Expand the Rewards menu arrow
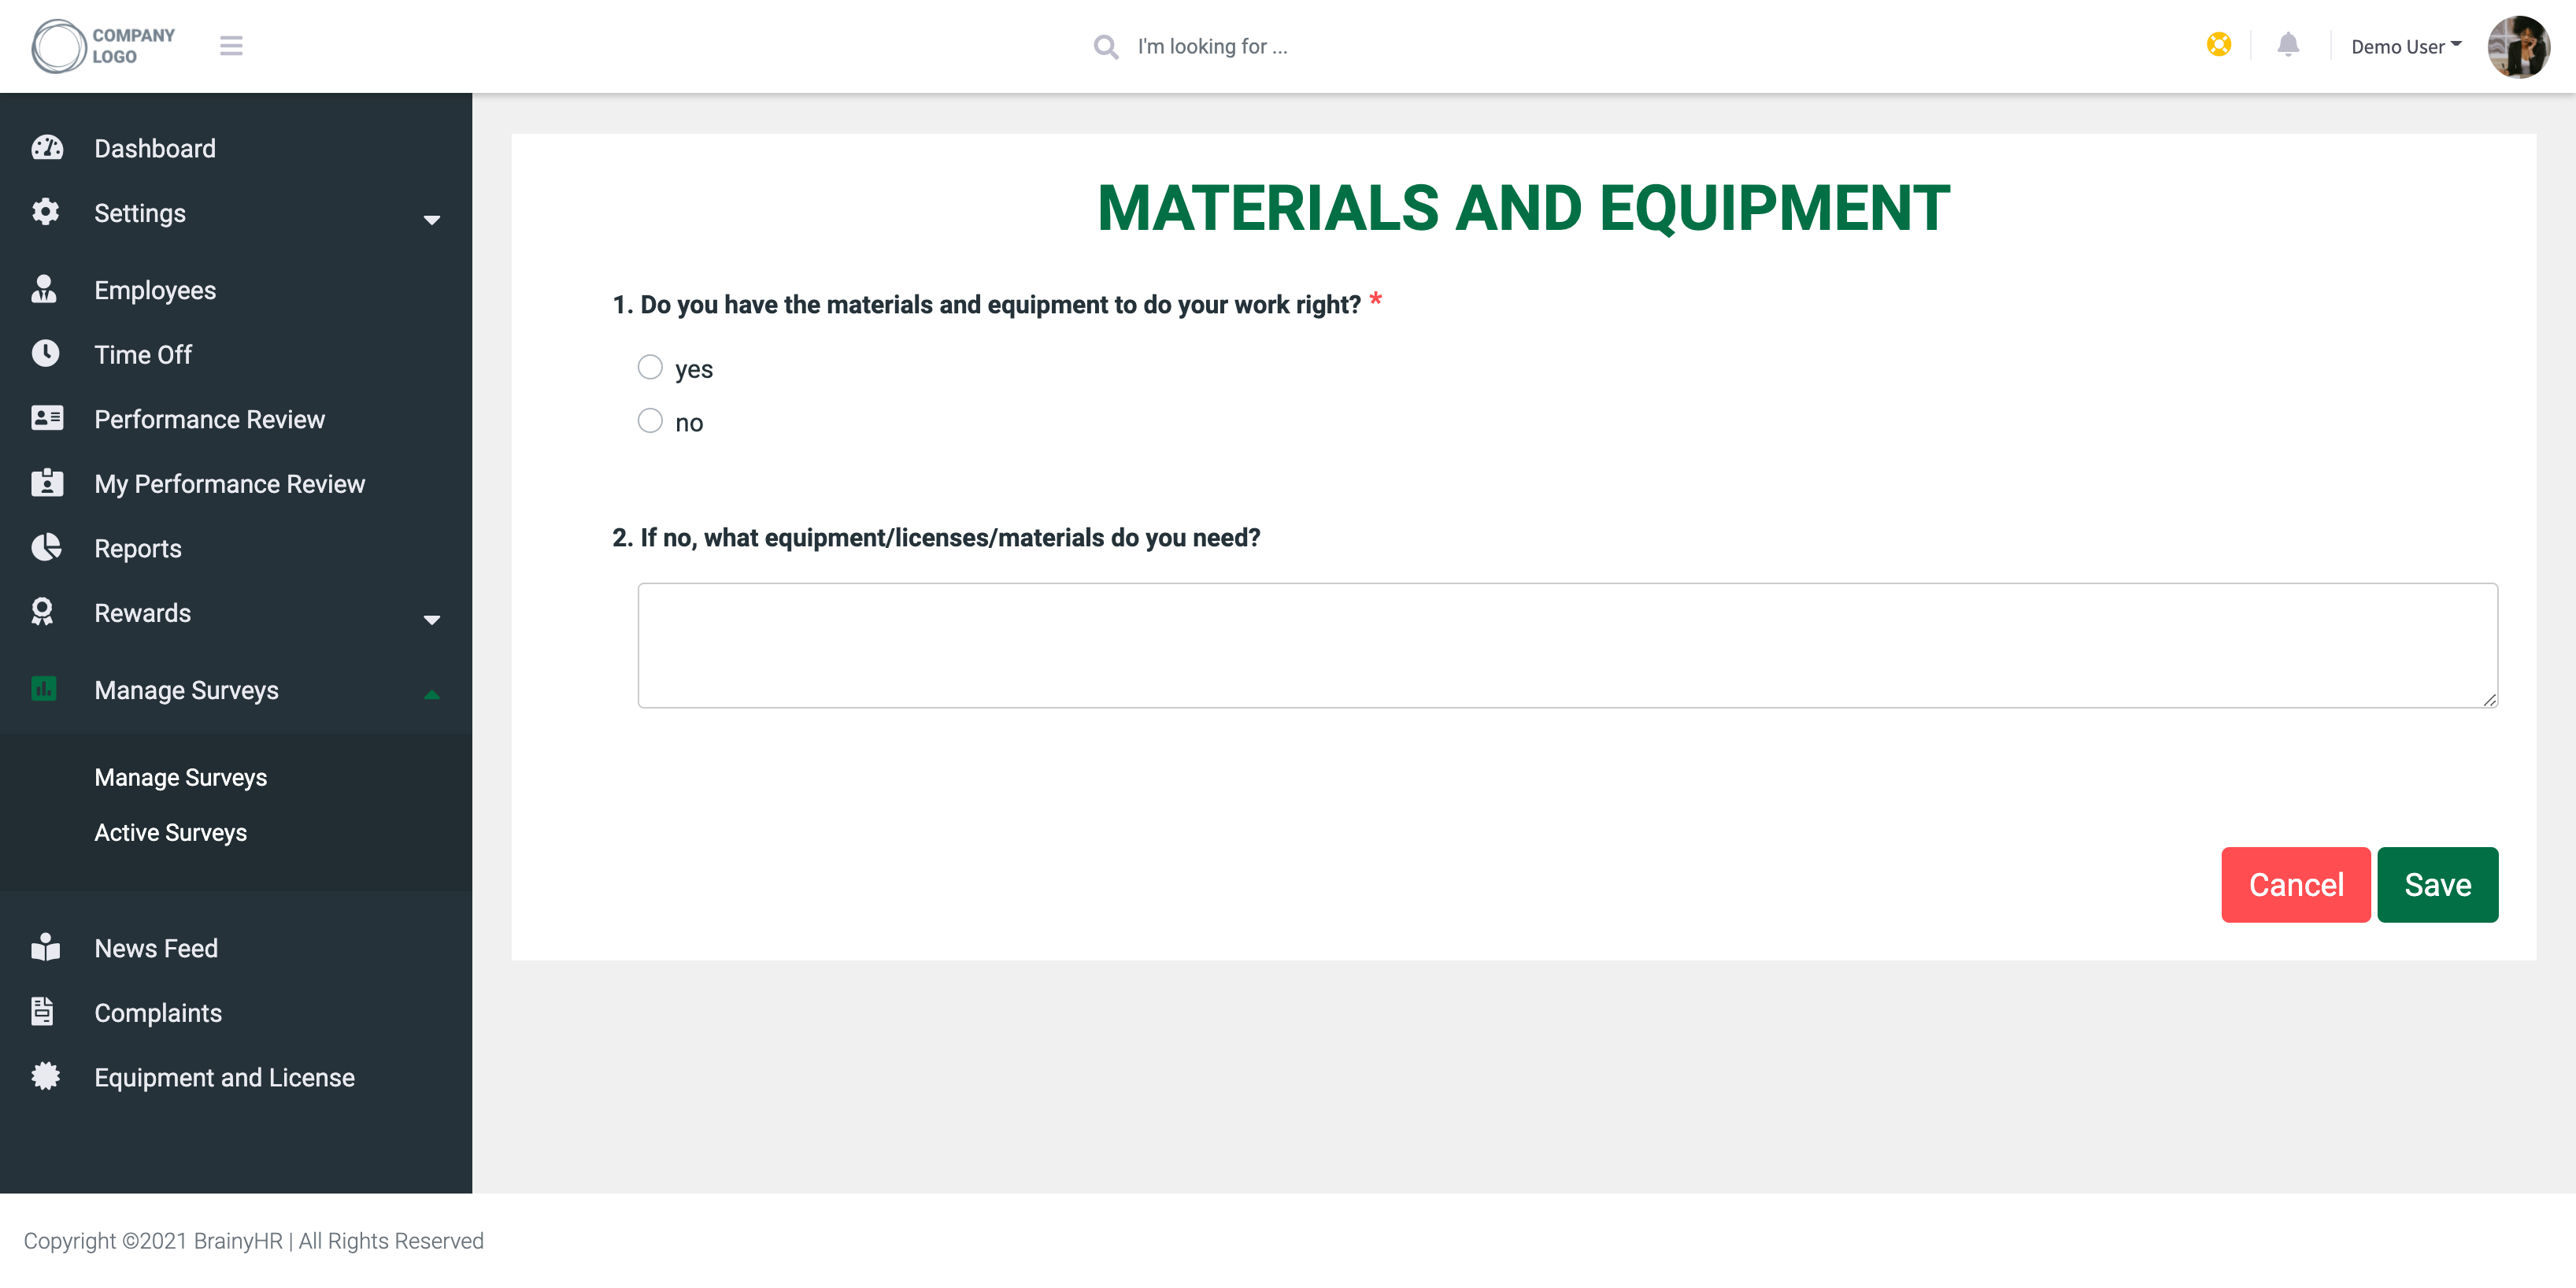The height and width of the screenshot is (1288, 2576). coord(432,620)
